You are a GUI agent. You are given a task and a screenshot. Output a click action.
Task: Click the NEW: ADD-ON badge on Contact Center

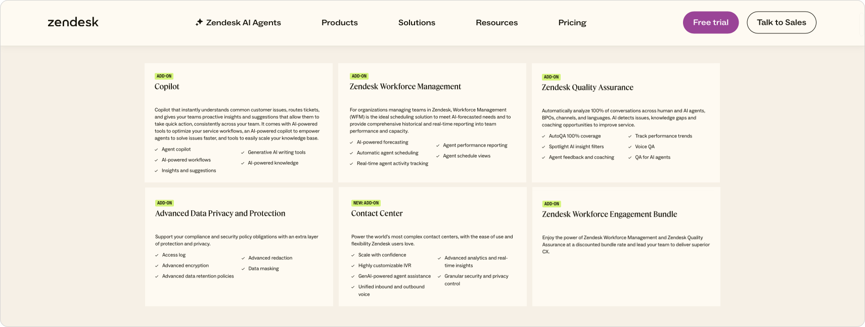pos(366,203)
